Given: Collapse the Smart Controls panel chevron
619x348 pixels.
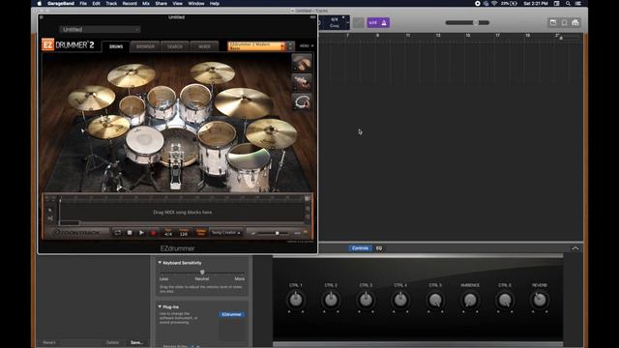Looking at the screenshot, I should tap(575, 248).
